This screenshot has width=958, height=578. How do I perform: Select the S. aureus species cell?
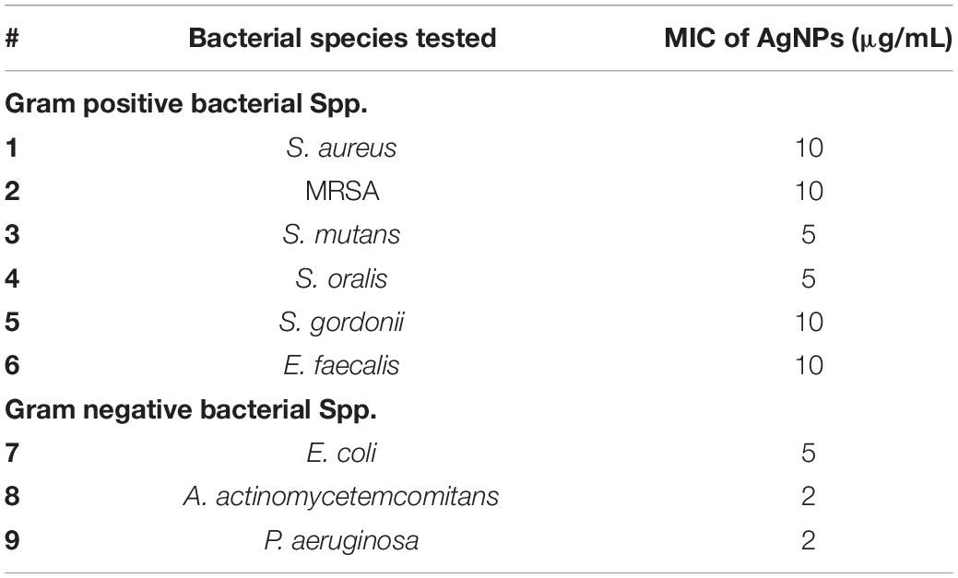(341, 147)
